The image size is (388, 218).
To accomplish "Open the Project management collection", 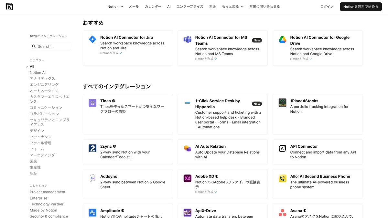I will click(48, 192).
